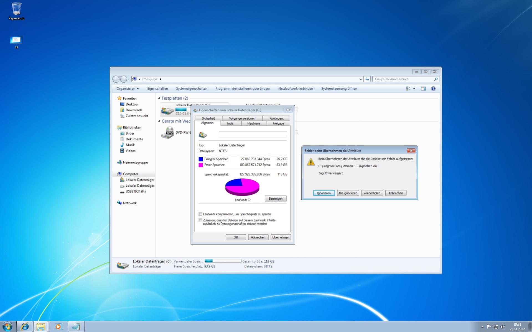Image resolution: width=532 pixels, height=332 pixels.
Task: Click the blue Belegter Speicher swatch
Action: [201, 159]
